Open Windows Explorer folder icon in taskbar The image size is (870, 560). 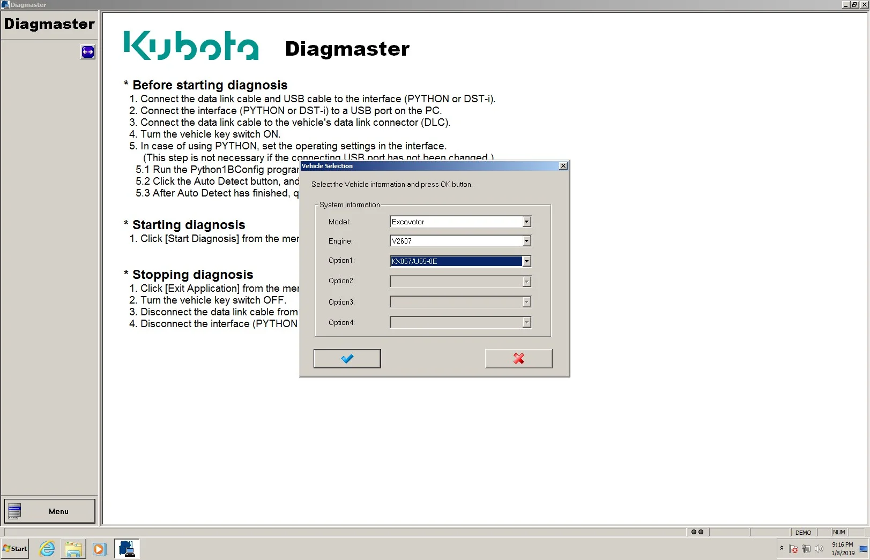click(x=73, y=549)
